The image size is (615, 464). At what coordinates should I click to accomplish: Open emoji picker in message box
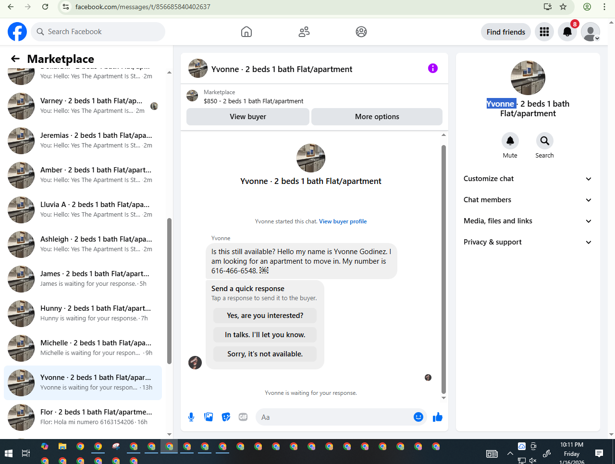[x=418, y=417]
